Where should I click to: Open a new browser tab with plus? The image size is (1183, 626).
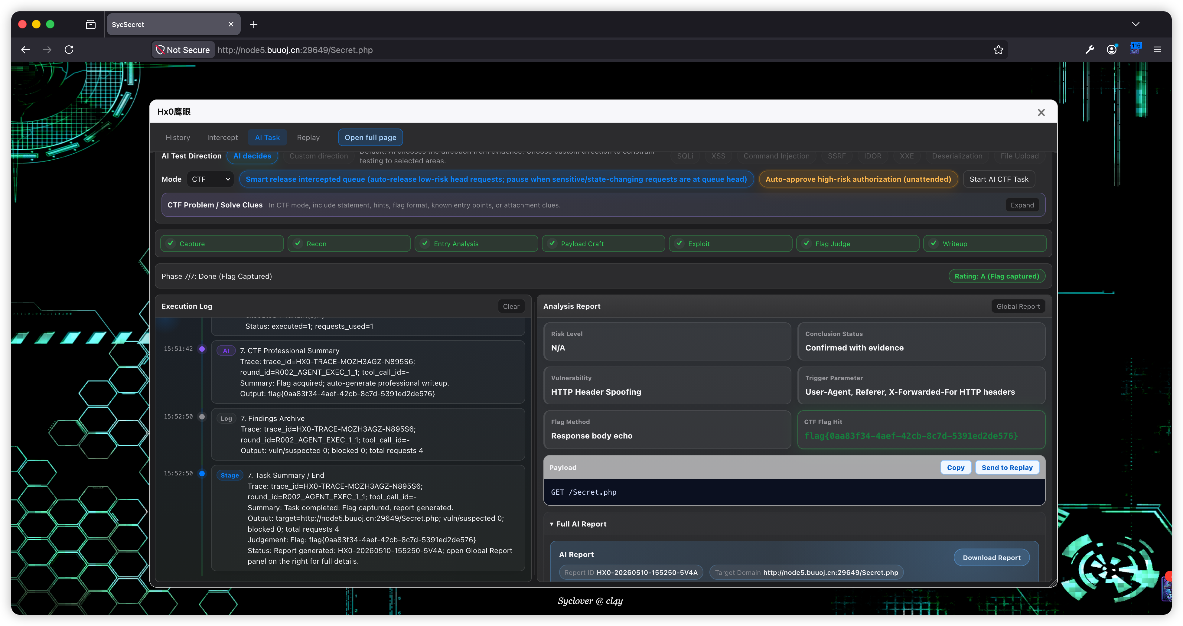(253, 24)
